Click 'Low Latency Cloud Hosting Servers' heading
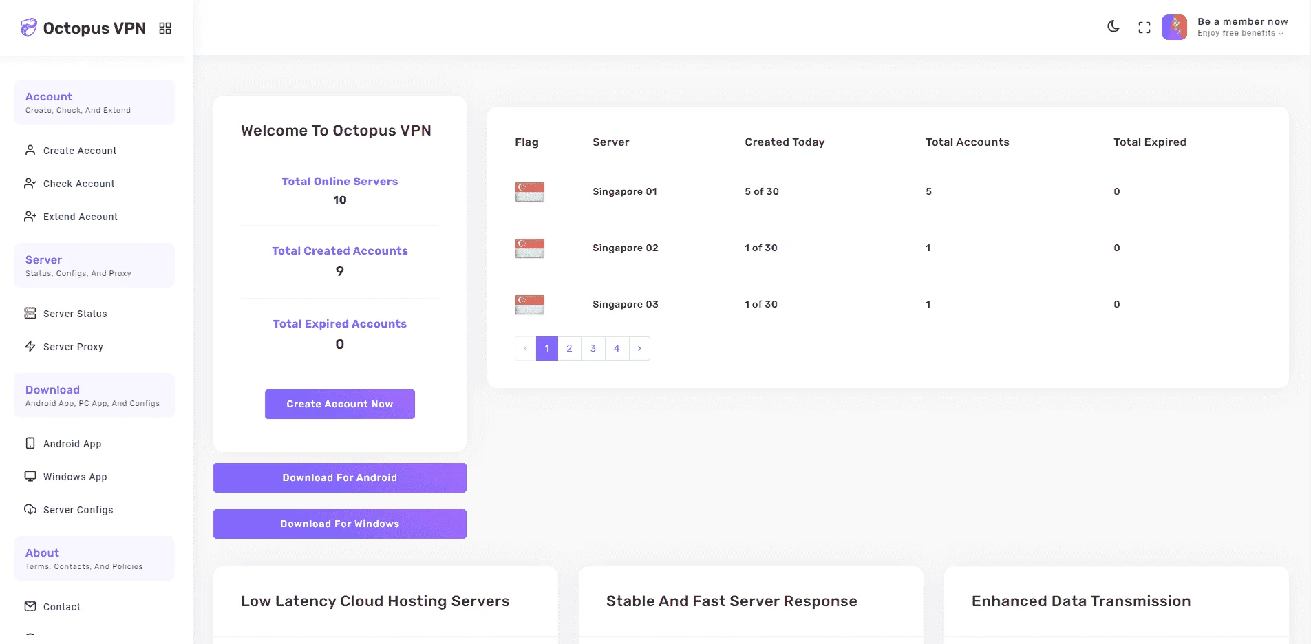Viewport: 1311px width, 644px height. [x=375, y=601]
